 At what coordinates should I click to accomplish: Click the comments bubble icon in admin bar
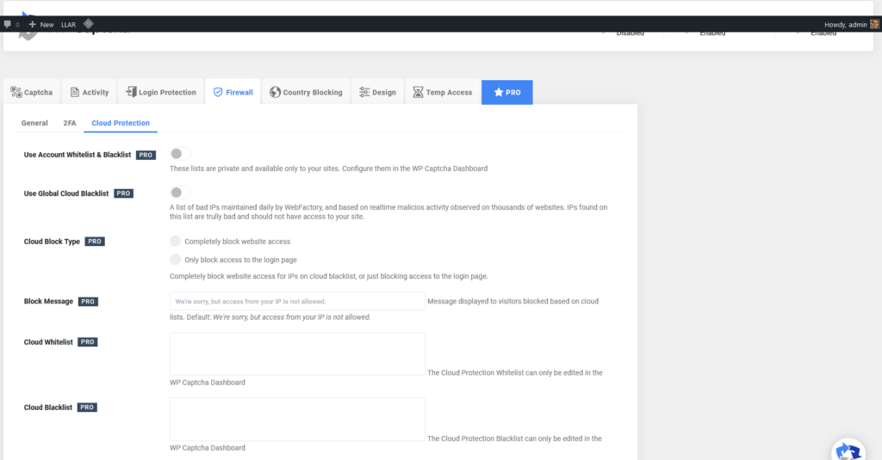pos(8,24)
